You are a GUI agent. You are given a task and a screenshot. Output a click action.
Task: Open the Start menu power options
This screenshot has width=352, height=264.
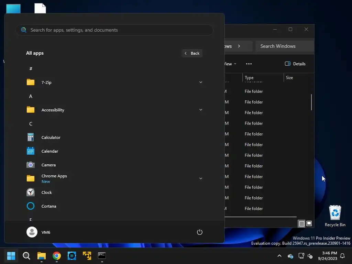click(200, 232)
